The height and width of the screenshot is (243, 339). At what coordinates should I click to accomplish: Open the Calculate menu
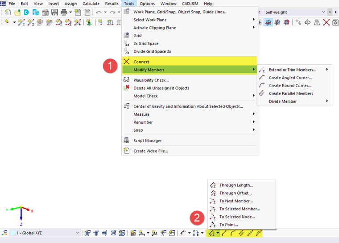click(x=91, y=4)
